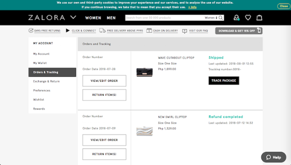291x165 pixels.
Task: Click the Wave Cutabout Cliptop product name
Action: (x=176, y=58)
